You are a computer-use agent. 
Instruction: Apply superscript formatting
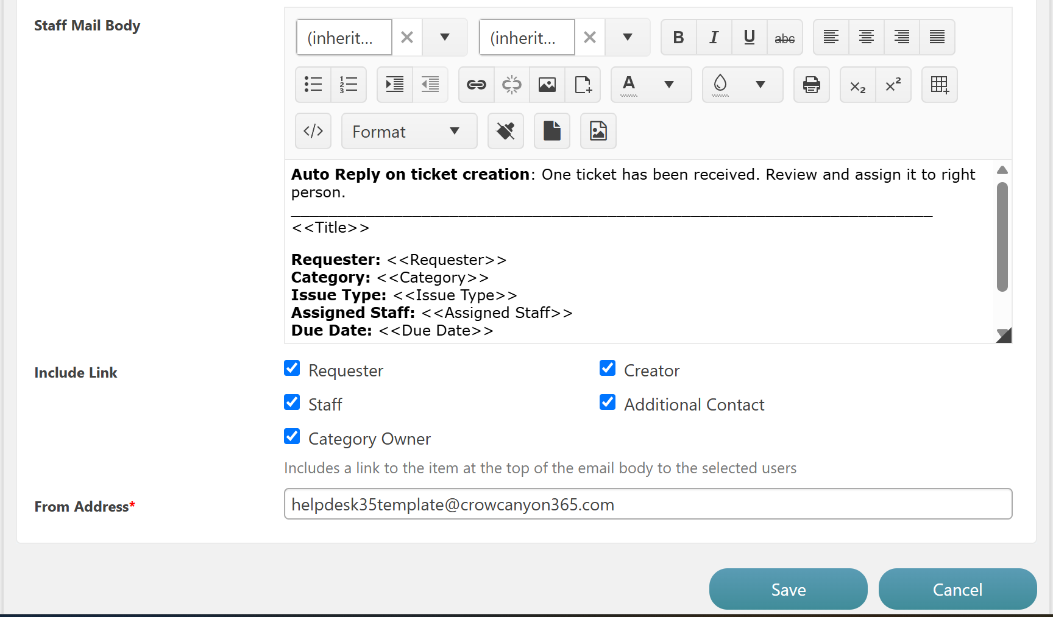(893, 85)
